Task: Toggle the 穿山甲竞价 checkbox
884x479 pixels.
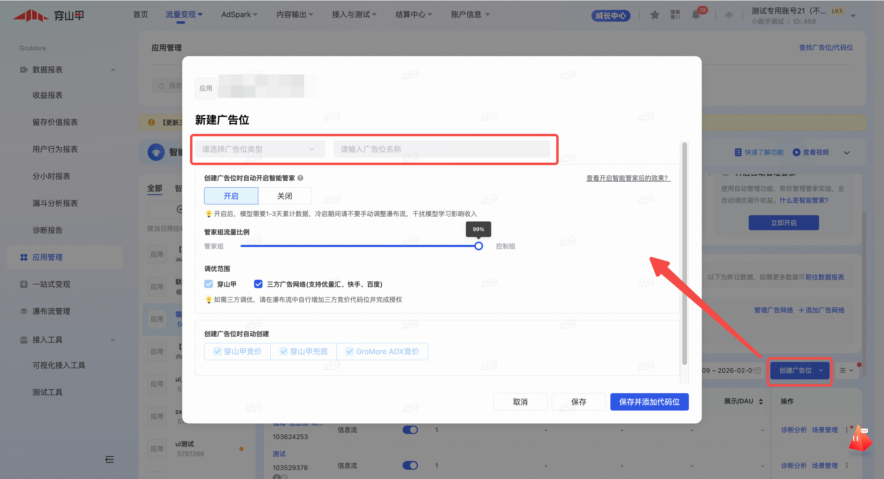Action: (x=218, y=351)
